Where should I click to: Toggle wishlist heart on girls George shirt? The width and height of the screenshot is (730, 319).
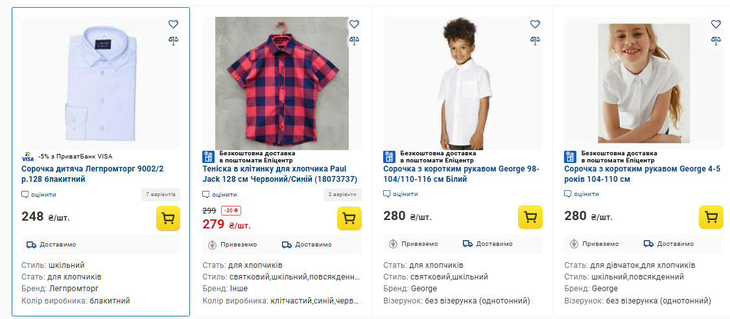tap(716, 24)
